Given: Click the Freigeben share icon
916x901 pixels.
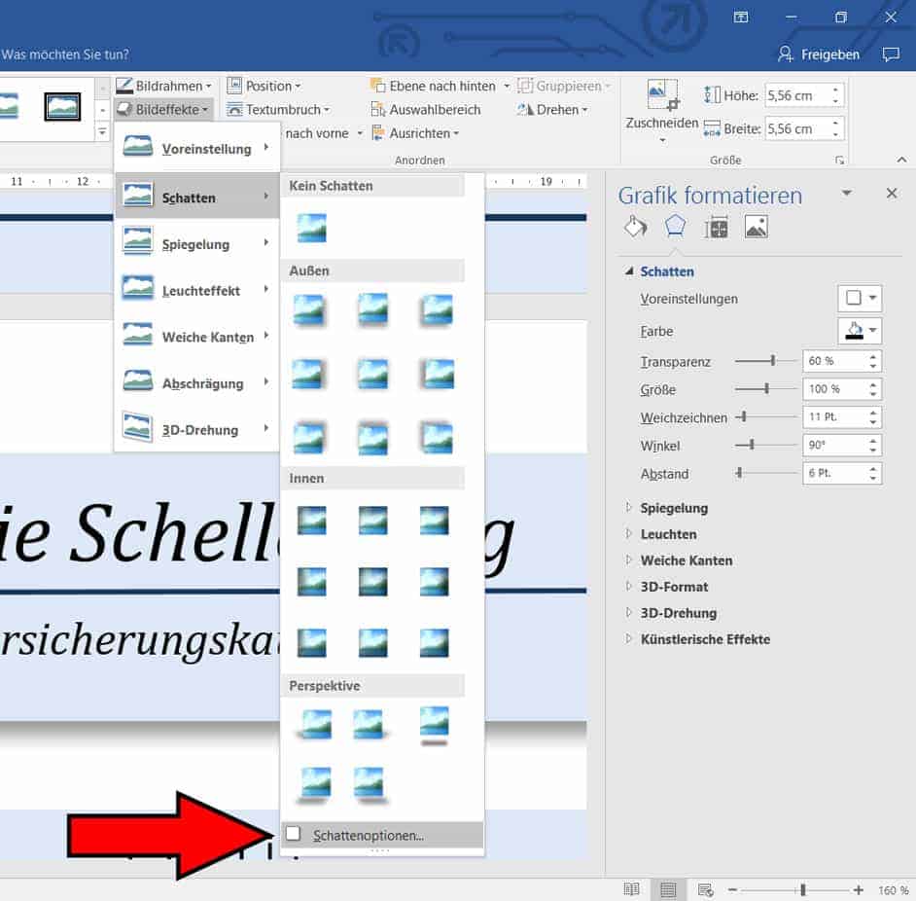Looking at the screenshot, I should tap(786, 54).
